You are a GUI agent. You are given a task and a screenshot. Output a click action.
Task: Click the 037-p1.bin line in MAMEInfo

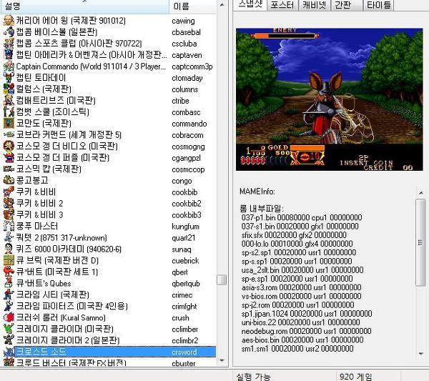(x=302, y=218)
